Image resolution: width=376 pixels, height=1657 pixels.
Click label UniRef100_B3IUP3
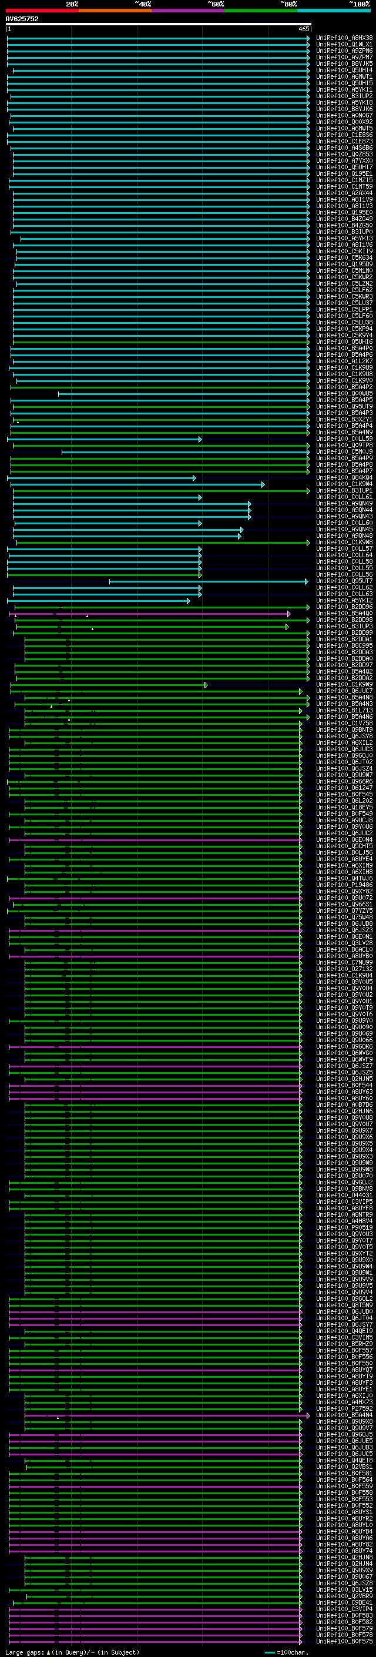344,627
